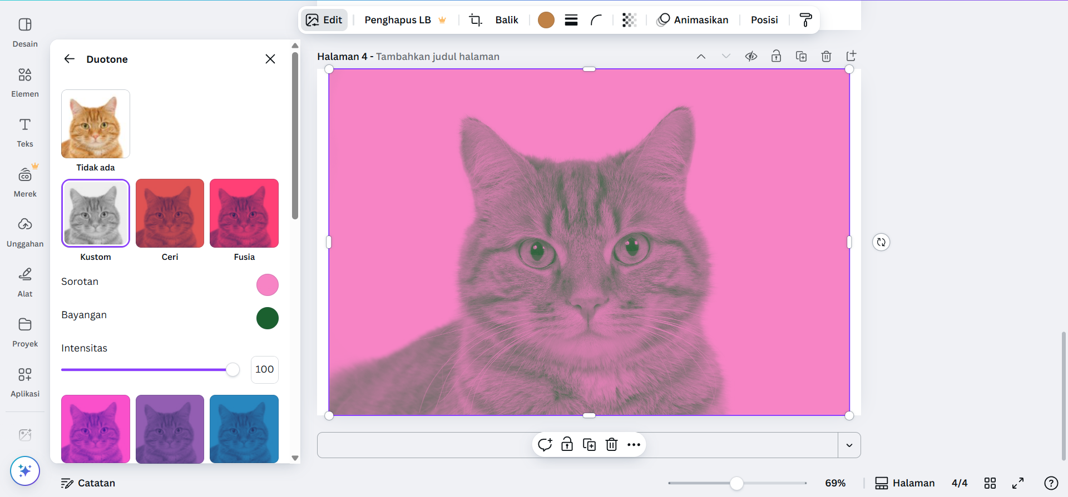Open the Proyek projects panel
1068x497 pixels.
[x=25, y=333]
